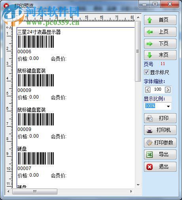Click the font zoom value 100
Image resolution: width=182 pixels, height=200 pixels.
(157, 89)
